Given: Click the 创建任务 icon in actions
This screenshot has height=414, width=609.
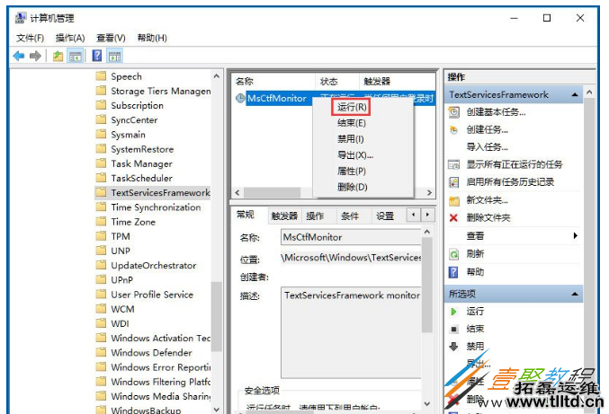Looking at the screenshot, I should [x=453, y=129].
